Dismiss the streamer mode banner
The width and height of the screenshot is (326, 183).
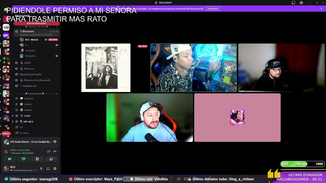(321, 9)
